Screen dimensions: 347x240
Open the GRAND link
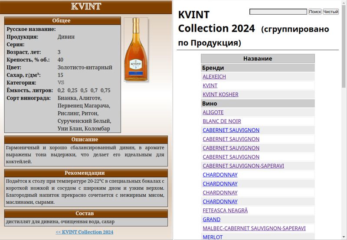tap(211, 220)
